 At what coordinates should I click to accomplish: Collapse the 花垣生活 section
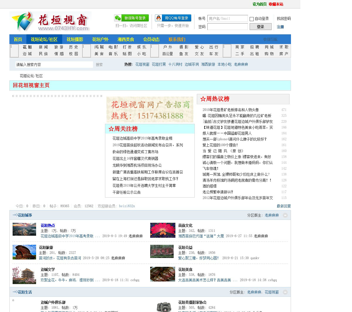tap(285, 292)
